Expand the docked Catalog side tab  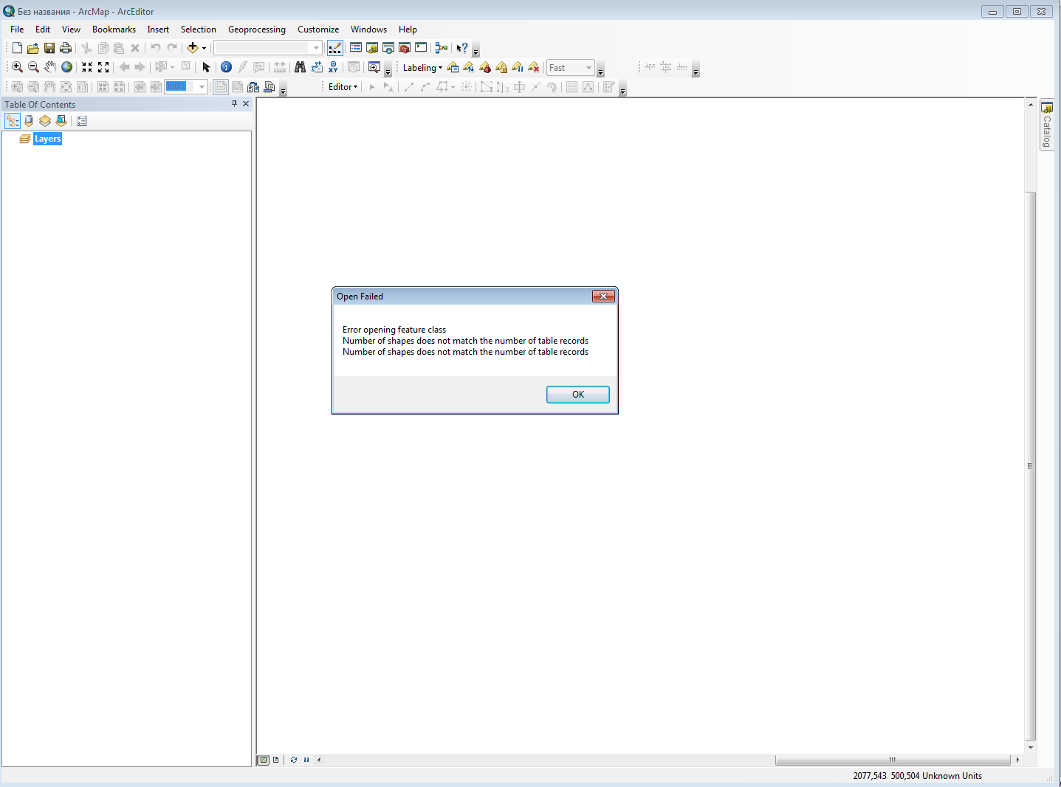(1047, 125)
